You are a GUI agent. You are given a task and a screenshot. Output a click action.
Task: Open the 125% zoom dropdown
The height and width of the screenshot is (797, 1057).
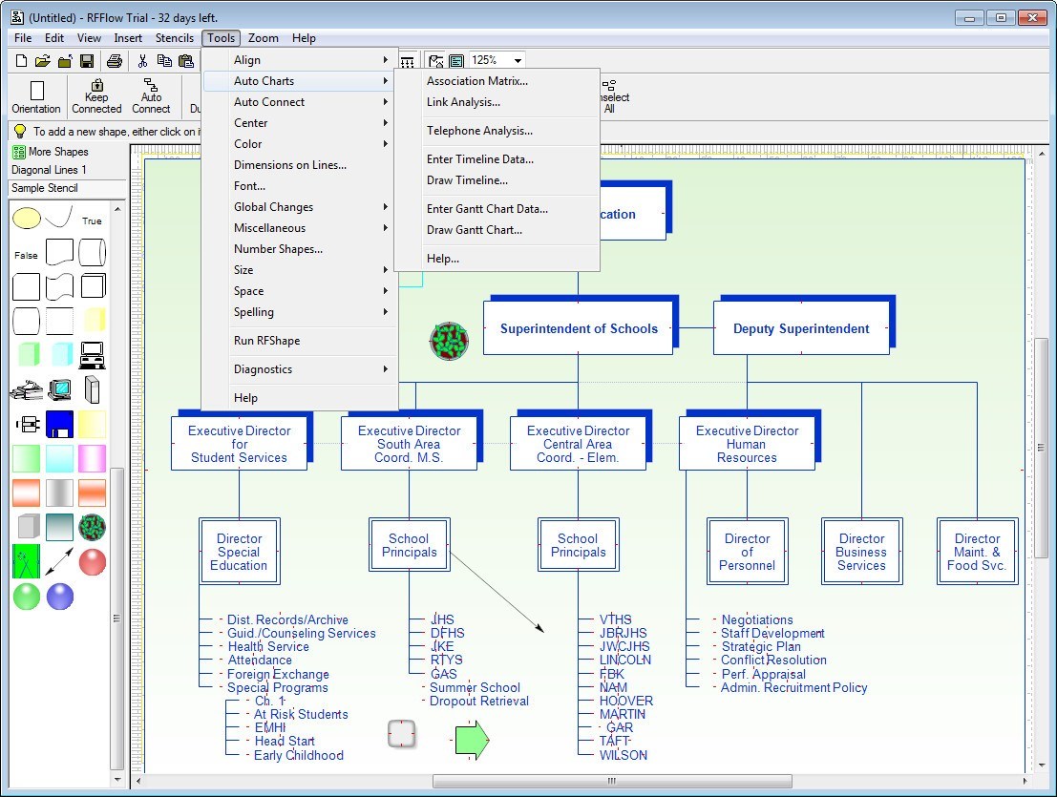(x=518, y=60)
